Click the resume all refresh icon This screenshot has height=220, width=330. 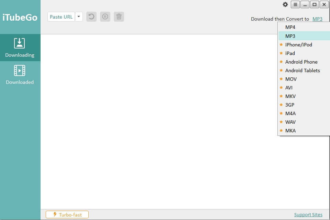pyautogui.click(x=91, y=16)
